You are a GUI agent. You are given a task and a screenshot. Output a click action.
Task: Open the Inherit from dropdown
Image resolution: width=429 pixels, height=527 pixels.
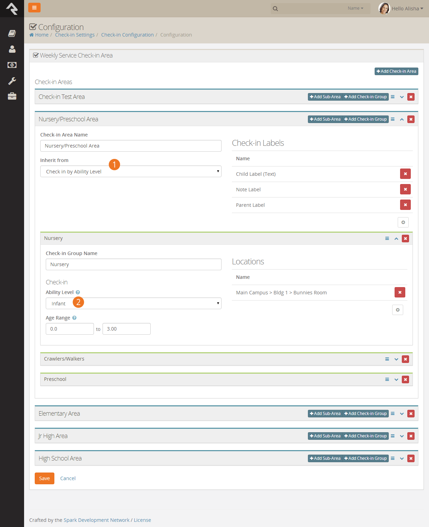click(131, 171)
